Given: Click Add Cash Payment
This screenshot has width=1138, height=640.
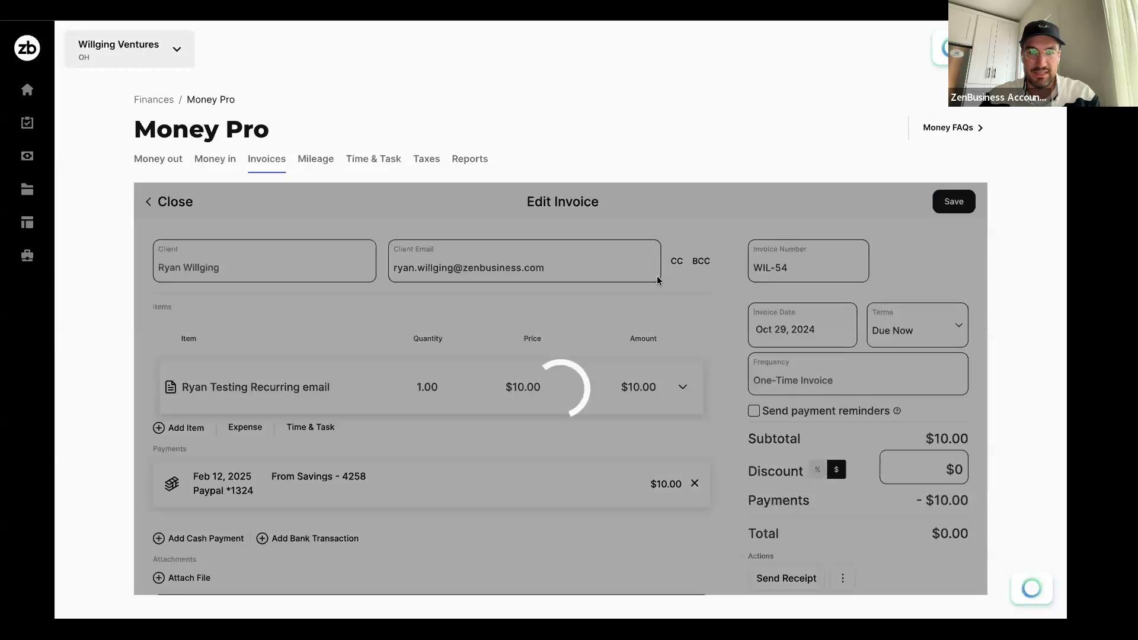Looking at the screenshot, I should 199,538.
